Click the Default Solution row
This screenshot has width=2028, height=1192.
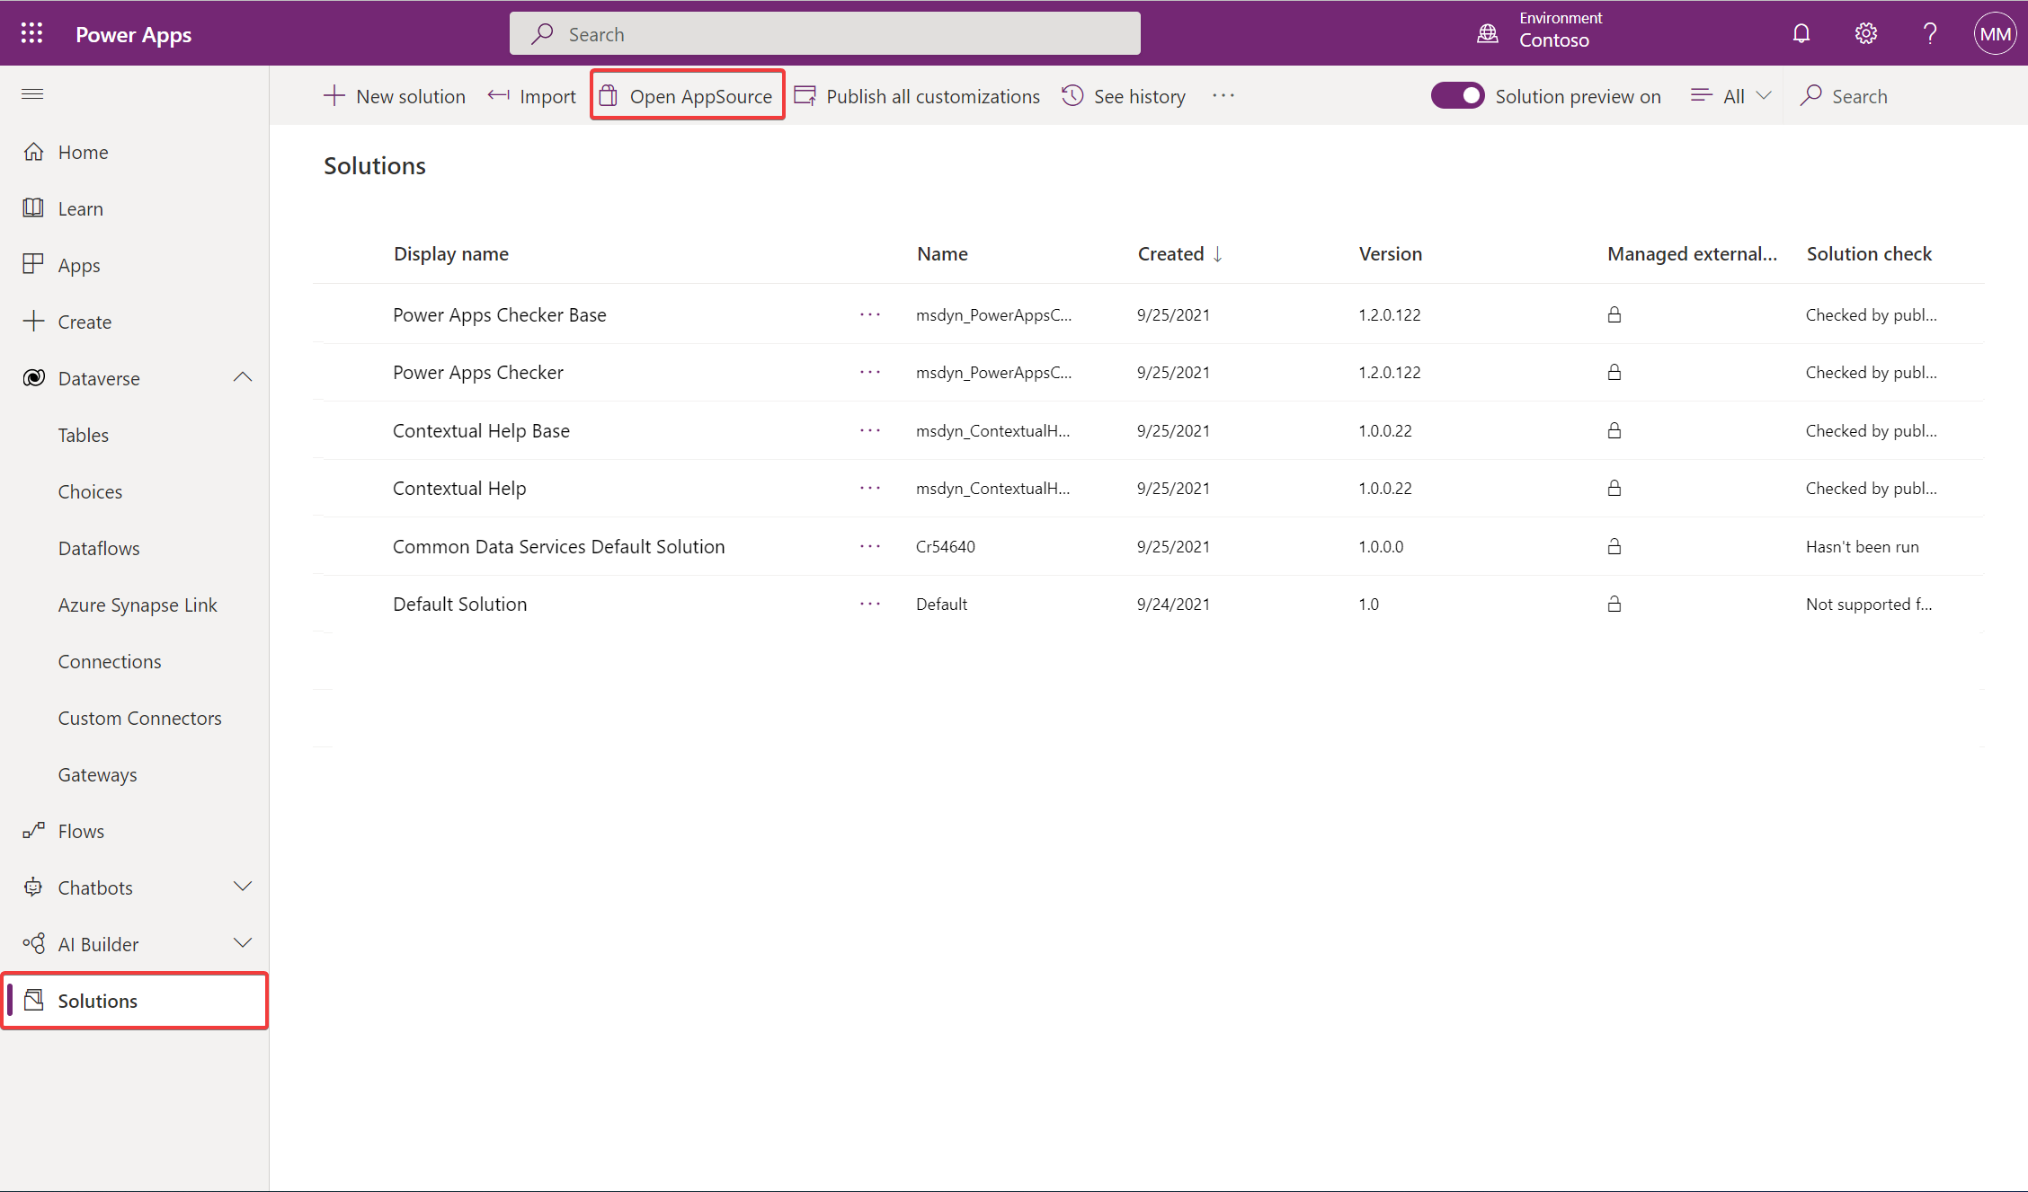[460, 603]
